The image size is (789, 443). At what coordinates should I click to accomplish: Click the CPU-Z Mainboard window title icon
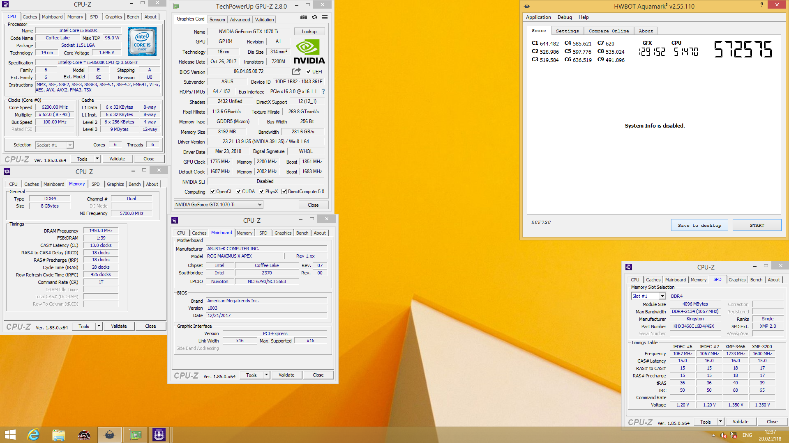[175, 220]
